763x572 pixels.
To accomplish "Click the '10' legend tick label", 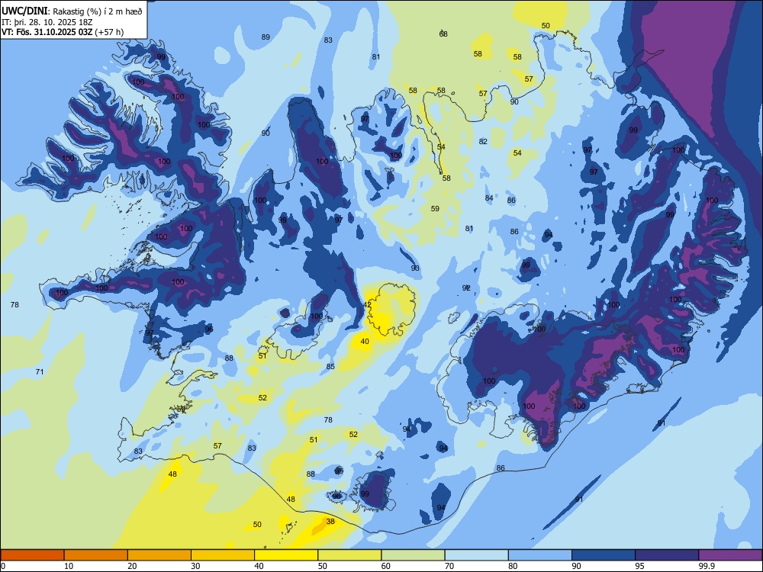I will (69, 566).
